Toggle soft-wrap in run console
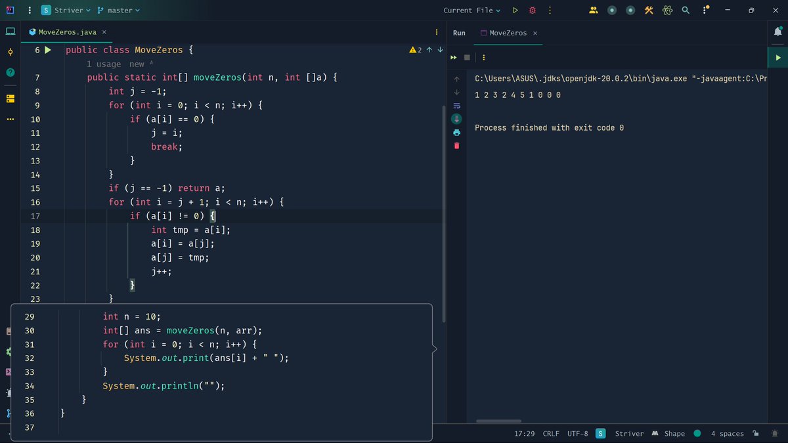Screen dimensions: 788x443 tap(457, 106)
